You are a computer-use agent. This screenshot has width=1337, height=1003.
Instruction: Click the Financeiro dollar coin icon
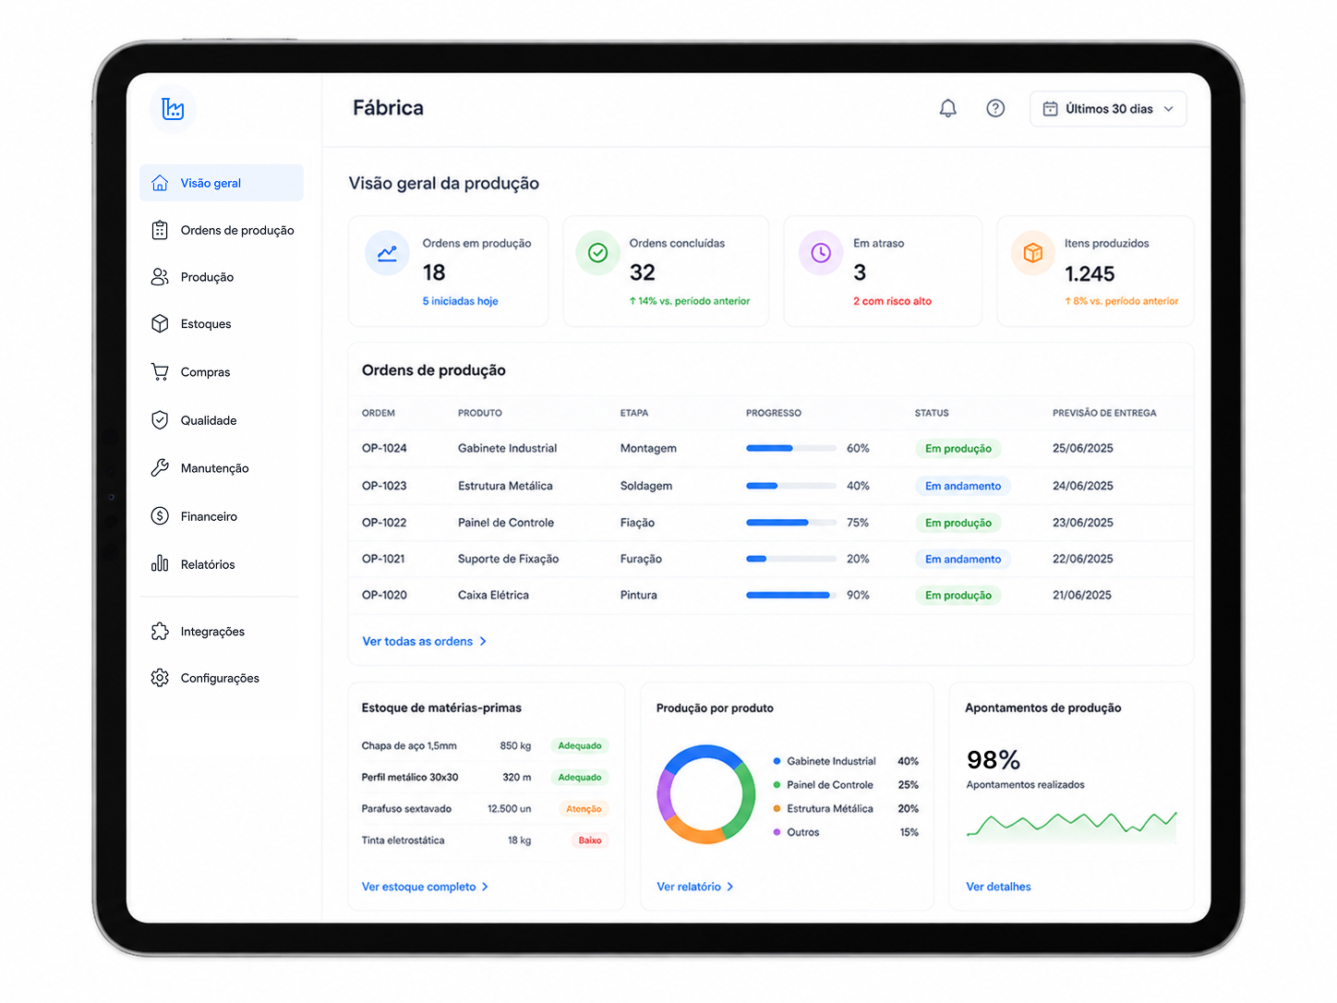point(160,516)
